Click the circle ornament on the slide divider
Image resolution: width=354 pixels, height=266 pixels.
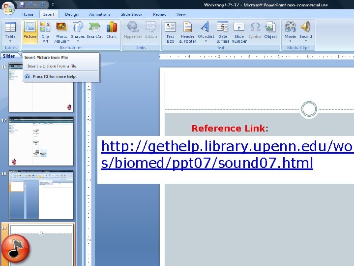tap(309, 109)
